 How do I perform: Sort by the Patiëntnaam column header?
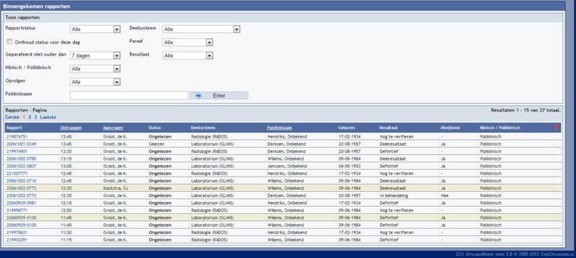point(279,128)
